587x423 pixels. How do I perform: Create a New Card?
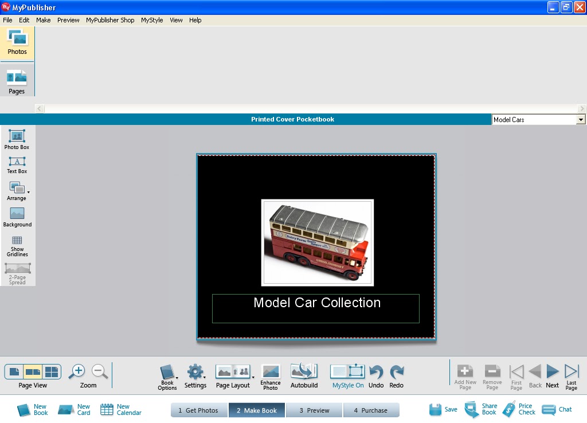(74, 409)
